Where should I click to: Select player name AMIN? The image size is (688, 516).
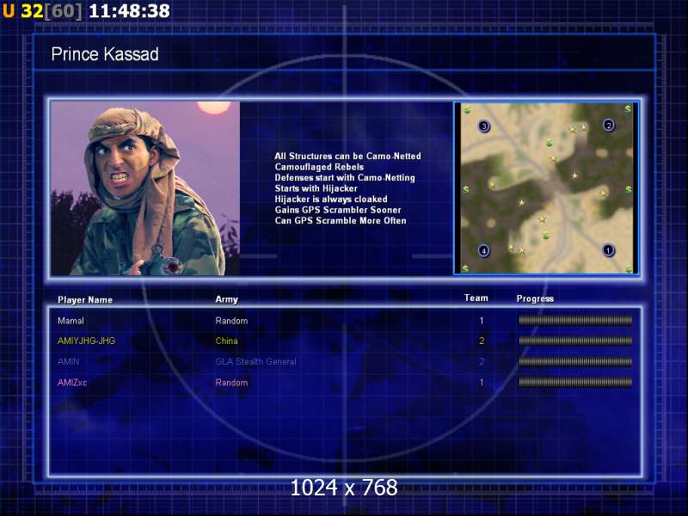69,361
